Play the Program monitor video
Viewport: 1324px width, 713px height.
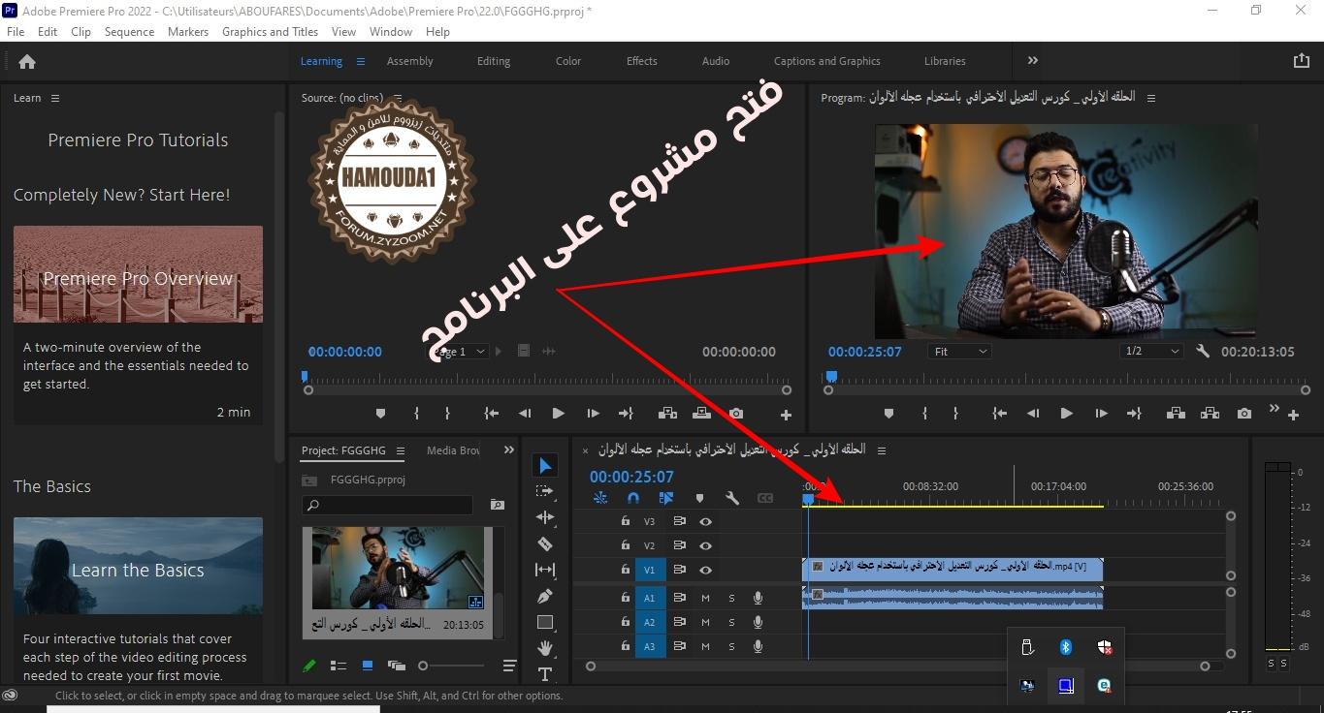point(1066,414)
